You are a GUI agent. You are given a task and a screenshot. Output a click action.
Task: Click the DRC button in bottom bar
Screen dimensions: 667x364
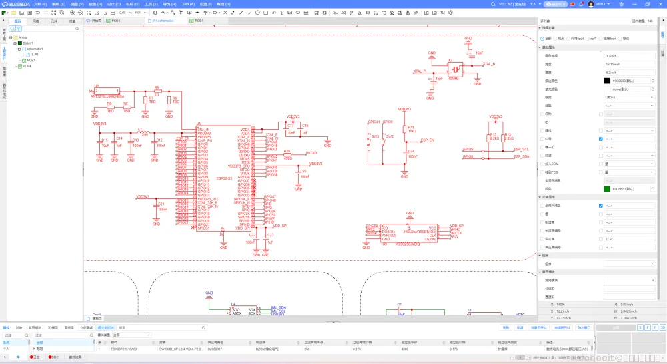[54, 357]
